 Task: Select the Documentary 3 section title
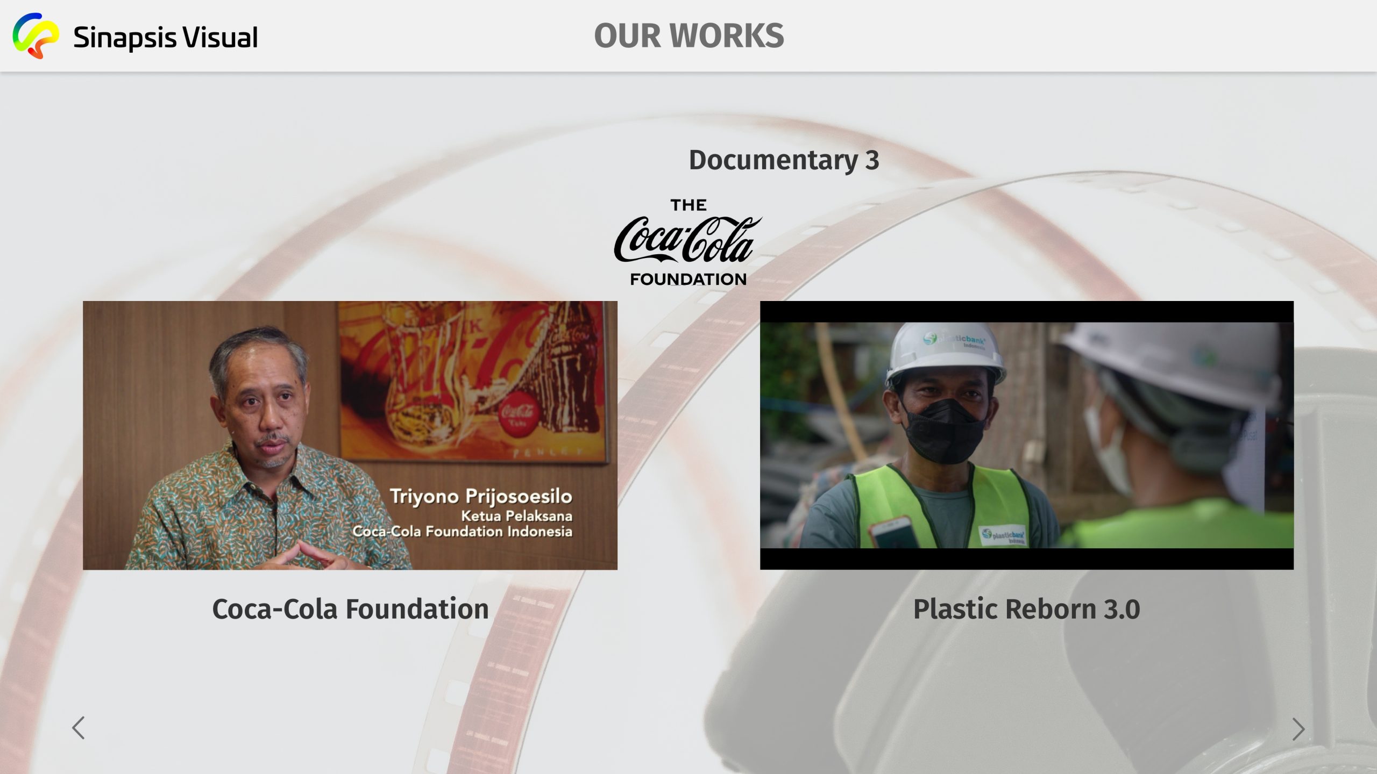[784, 160]
